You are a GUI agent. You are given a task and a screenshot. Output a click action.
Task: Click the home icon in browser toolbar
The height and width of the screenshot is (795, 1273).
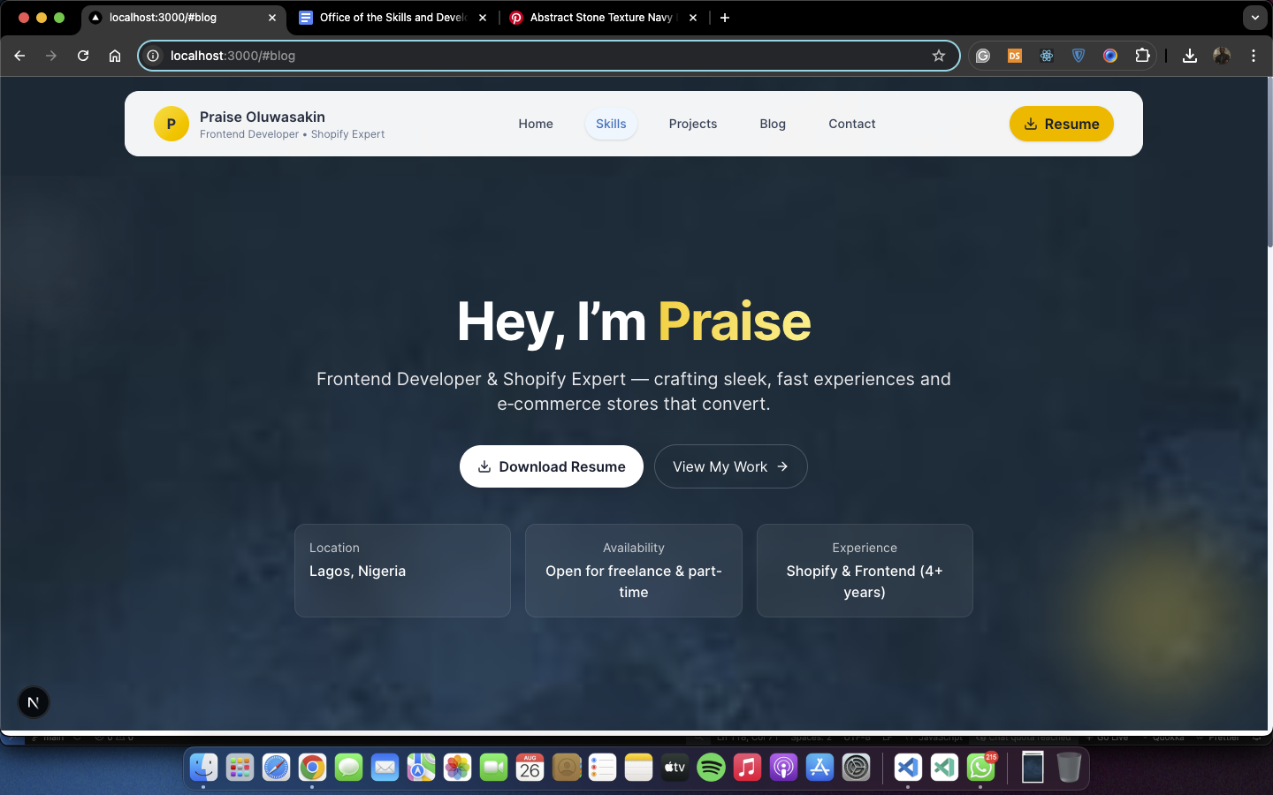[115, 56]
